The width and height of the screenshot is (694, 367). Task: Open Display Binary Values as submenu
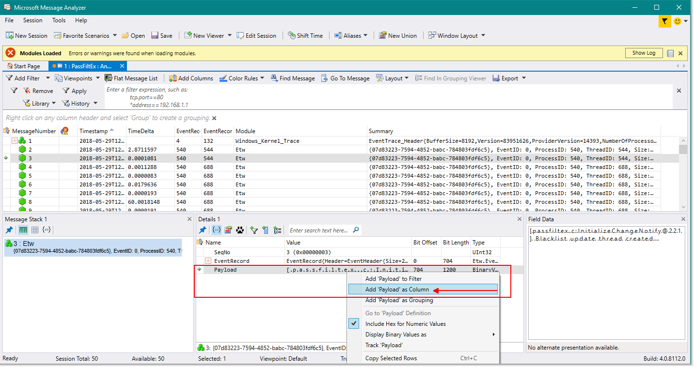(x=423, y=335)
